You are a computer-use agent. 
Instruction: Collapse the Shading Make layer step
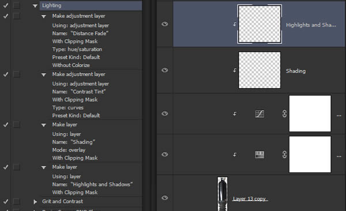(x=44, y=125)
